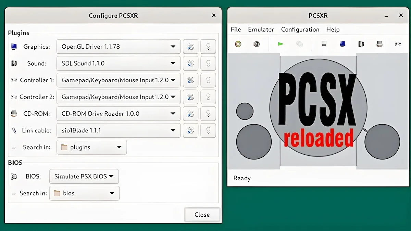Configure the CD-ROM plugin with wrench icon

(190, 114)
